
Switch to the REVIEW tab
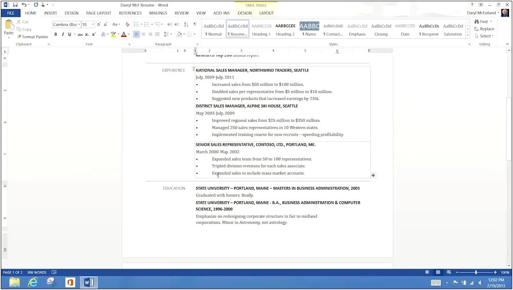click(x=182, y=13)
